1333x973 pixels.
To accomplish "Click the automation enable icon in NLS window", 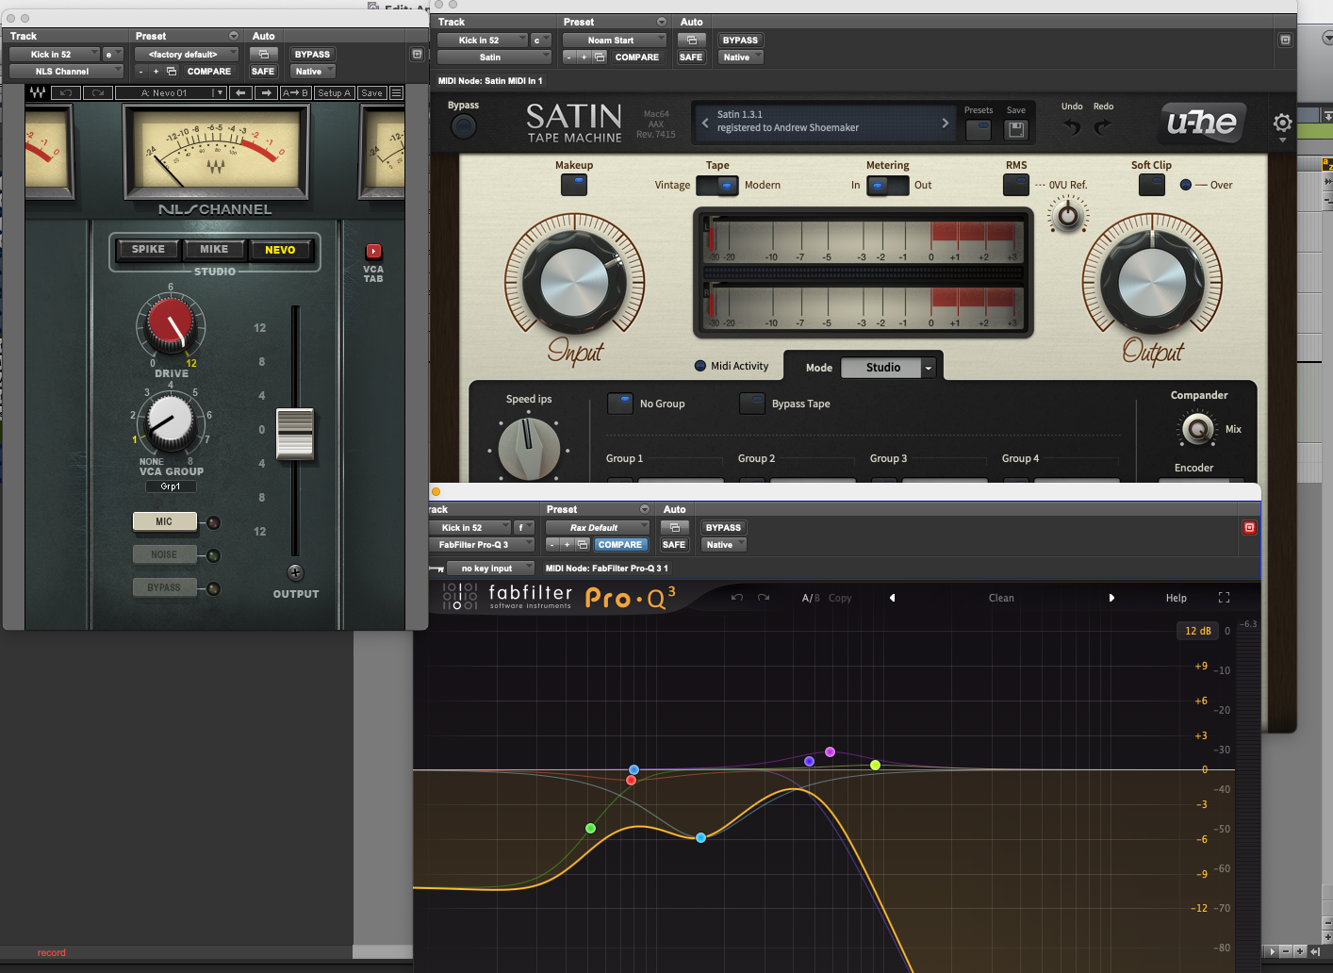I will (264, 55).
